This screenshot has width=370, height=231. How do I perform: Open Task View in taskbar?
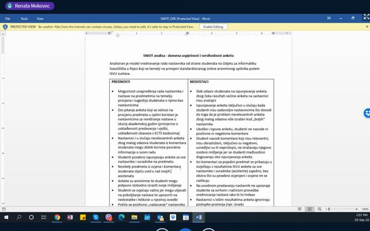44,217
